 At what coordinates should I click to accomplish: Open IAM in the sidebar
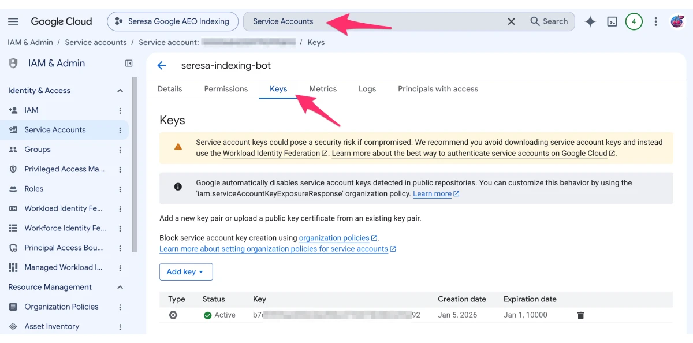31,110
